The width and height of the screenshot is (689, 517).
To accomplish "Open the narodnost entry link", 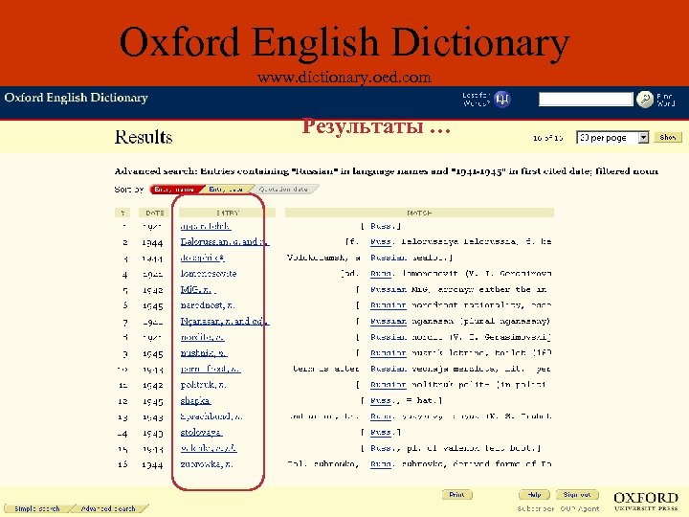I will (x=208, y=305).
